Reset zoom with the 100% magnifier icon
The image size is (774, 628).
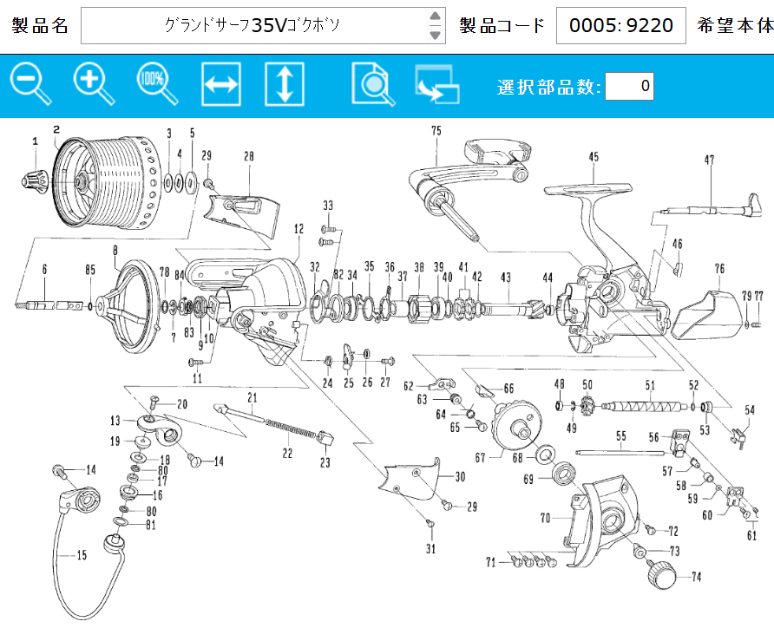tap(157, 84)
